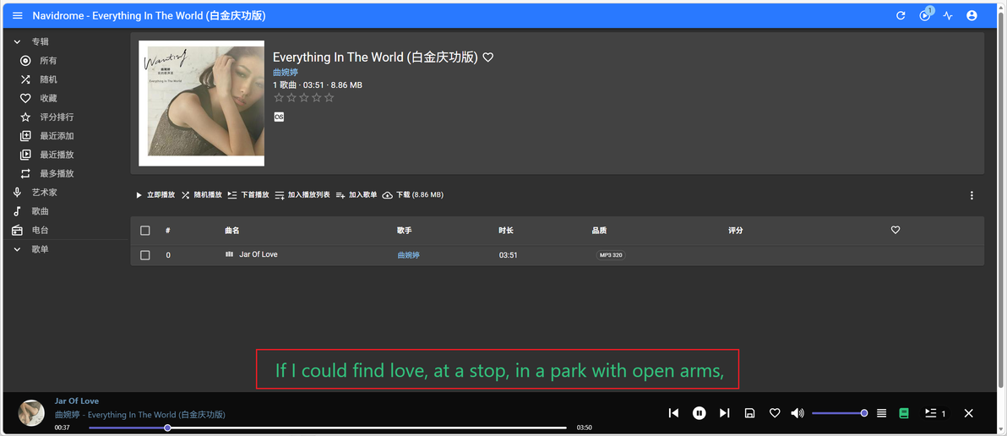Image resolution: width=1007 pixels, height=436 pixels.
Task: Open the album three-dot more menu
Action: click(x=972, y=195)
